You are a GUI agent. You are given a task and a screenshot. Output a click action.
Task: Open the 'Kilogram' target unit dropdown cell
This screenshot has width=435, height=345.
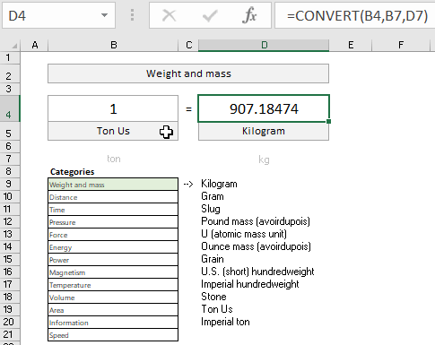click(x=264, y=131)
